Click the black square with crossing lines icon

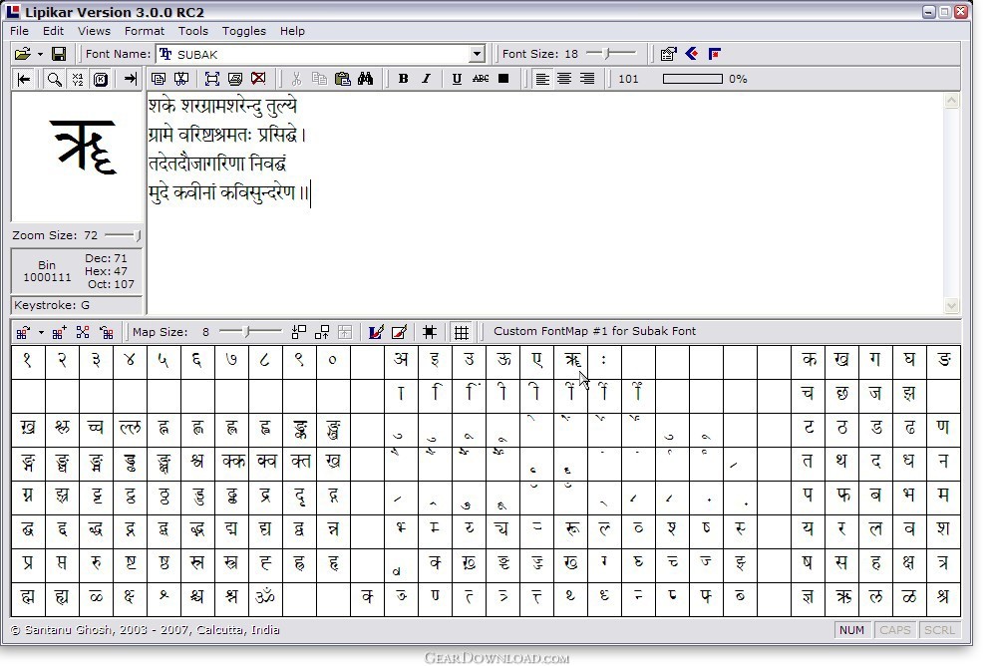coord(430,332)
